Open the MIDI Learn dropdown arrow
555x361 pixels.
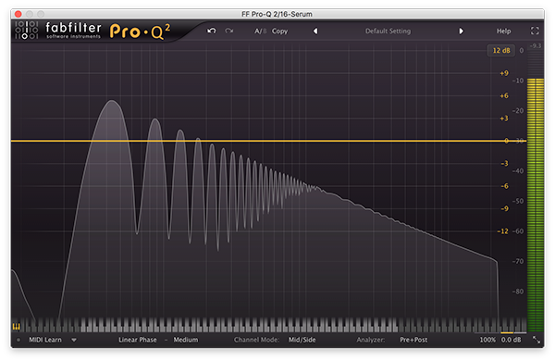[x=74, y=340]
